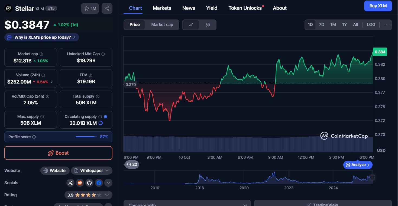
Task: Click the share icon button
Action: point(107,8)
